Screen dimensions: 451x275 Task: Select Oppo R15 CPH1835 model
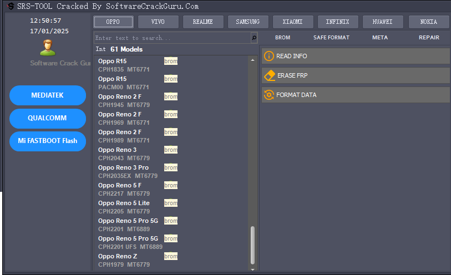point(172,65)
